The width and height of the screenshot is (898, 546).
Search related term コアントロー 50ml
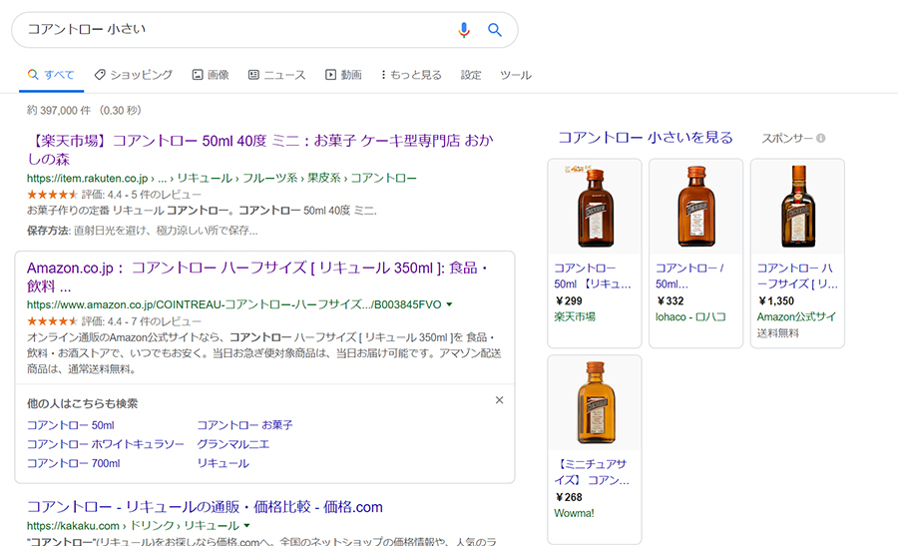pos(71,425)
